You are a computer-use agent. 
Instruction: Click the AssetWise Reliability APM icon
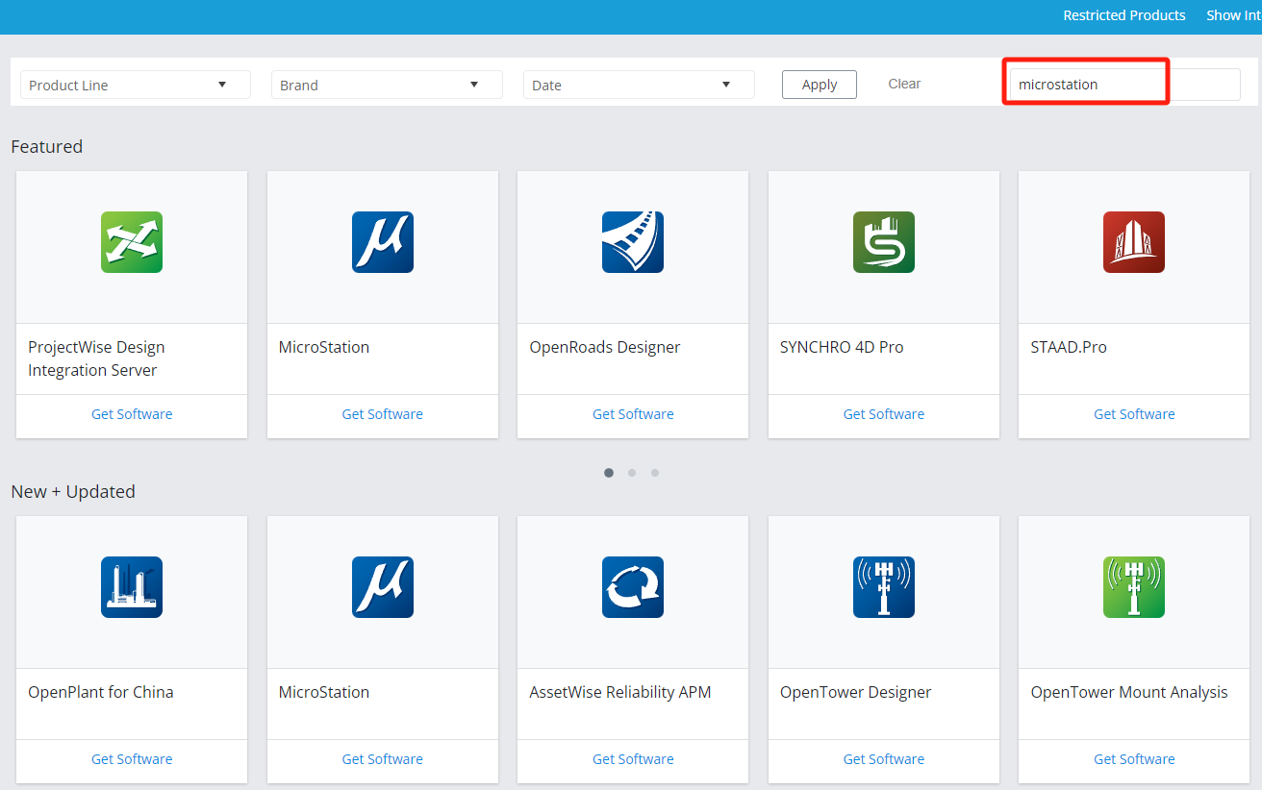(633, 587)
